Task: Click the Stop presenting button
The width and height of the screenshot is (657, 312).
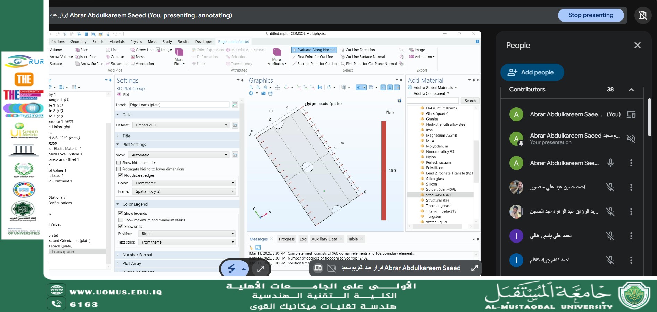Action: (x=590, y=15)
